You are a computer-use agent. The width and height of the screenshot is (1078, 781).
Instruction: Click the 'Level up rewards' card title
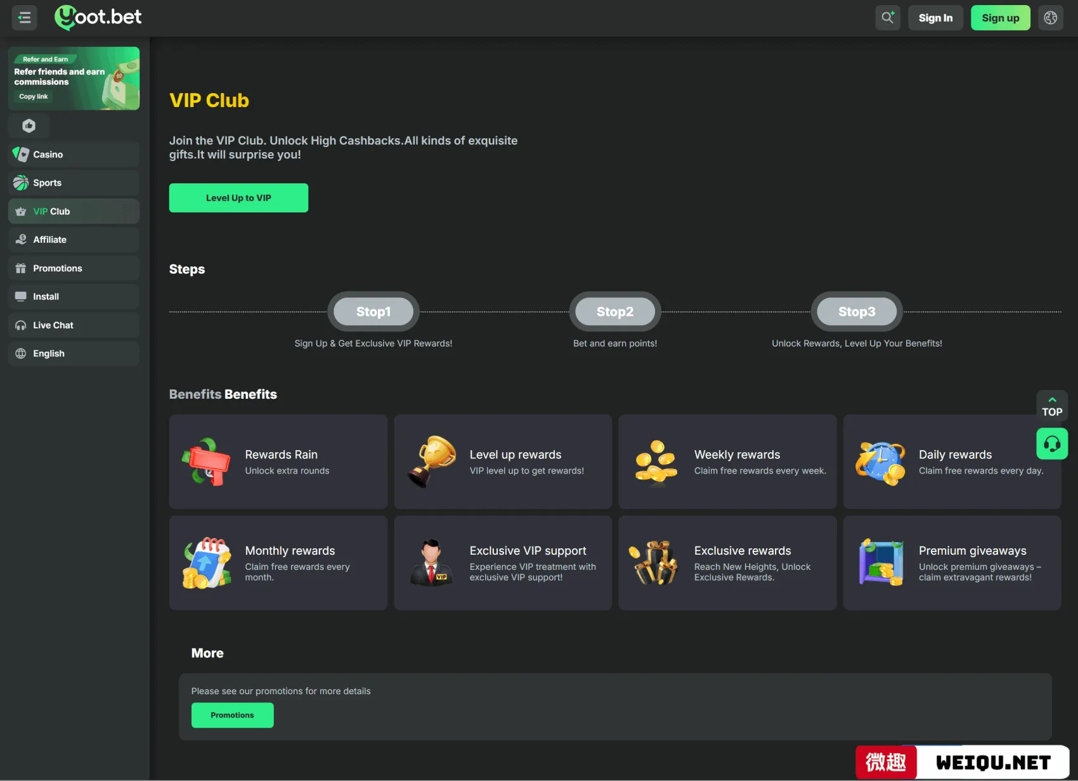pyautogui.click(x=516, y=455)
